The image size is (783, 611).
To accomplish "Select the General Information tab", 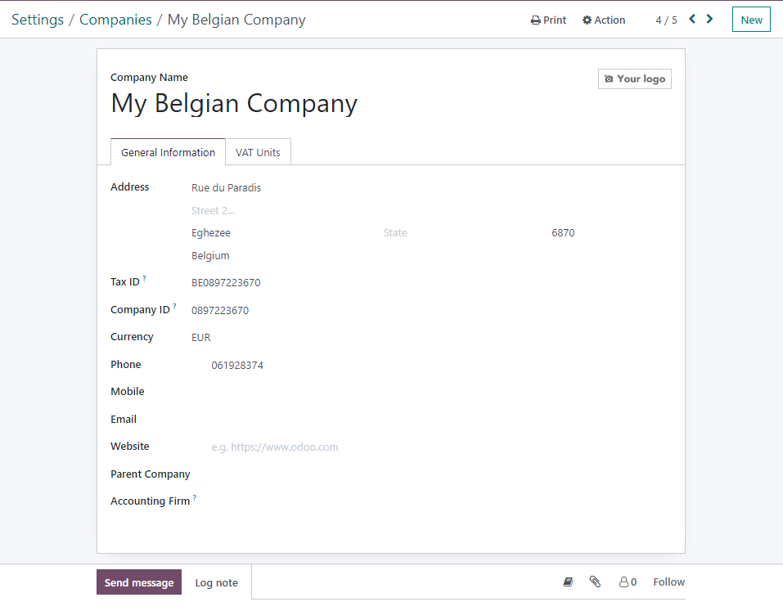I will tap(168, 152).
